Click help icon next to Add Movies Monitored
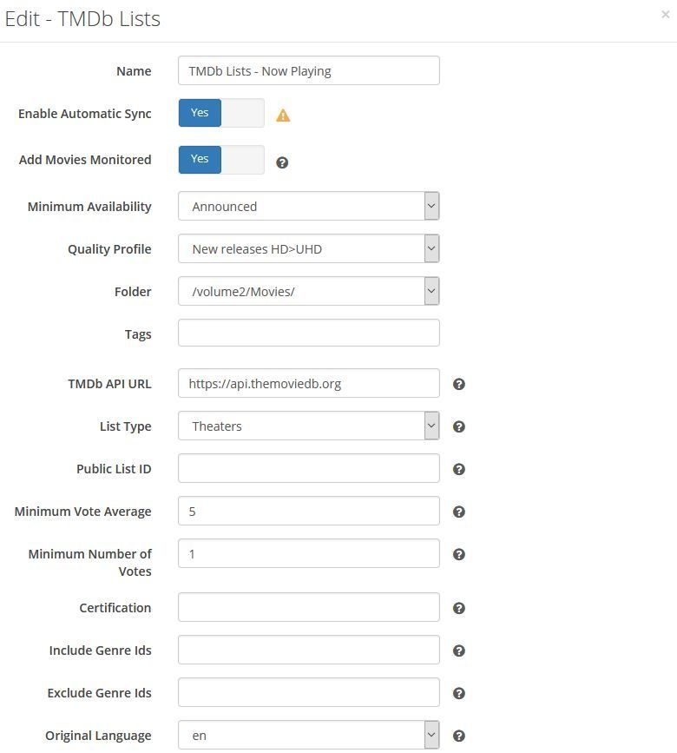The width and height of the screenshot is (677, 753). pyautogui.click(x=282, y=162)
